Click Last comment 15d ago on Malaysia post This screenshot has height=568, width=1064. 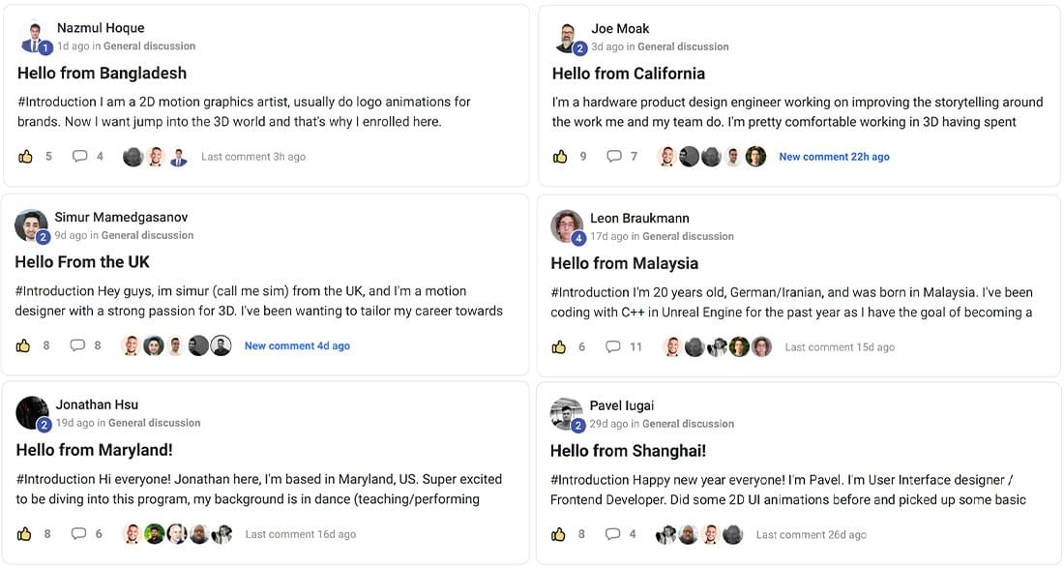pos(840,346)
